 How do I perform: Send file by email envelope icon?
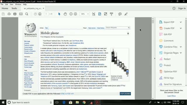tap(21, 14)
